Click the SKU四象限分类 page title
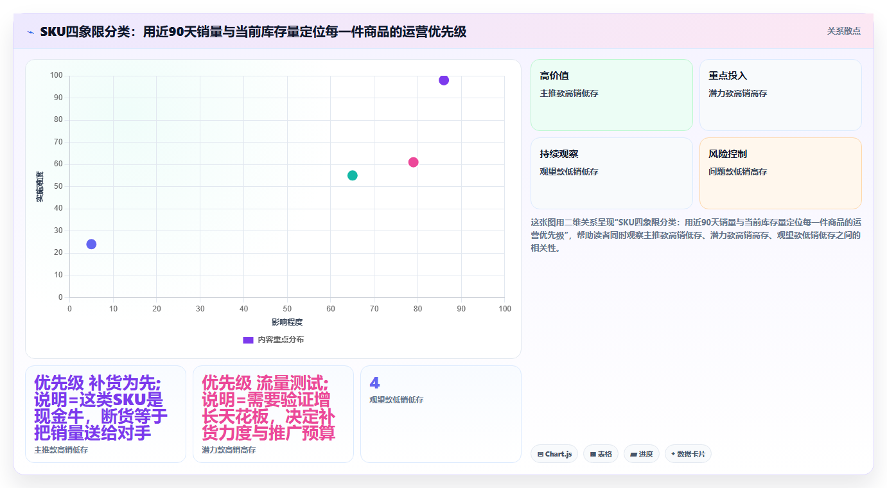The image size is (887, 488). pyautogui.click(x=253, y=31)
